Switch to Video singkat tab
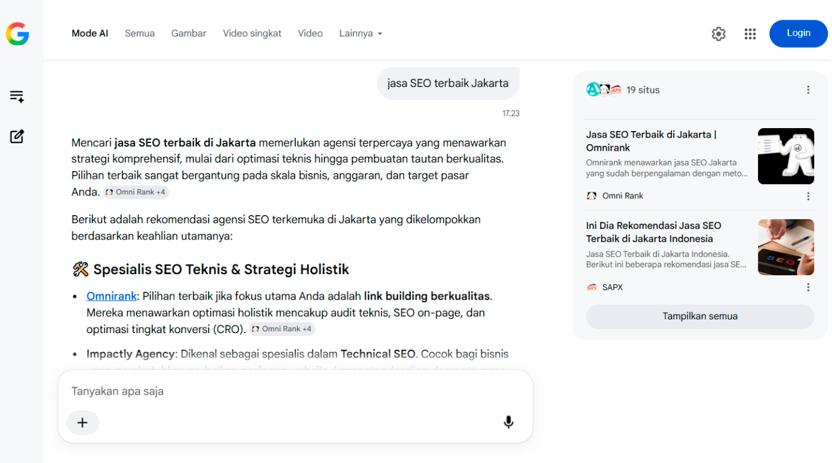 point(252,33)
